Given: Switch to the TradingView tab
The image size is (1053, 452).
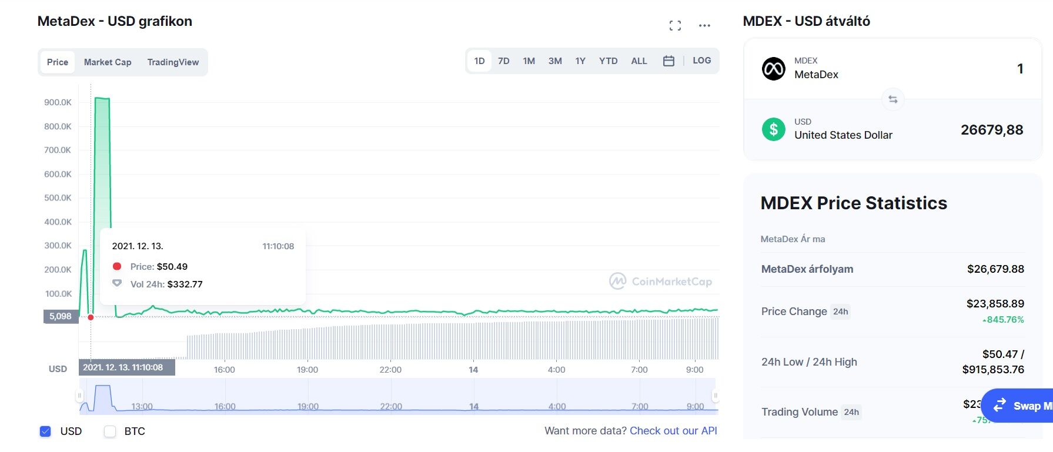Looking at the screenshot, I should [173, 62].
